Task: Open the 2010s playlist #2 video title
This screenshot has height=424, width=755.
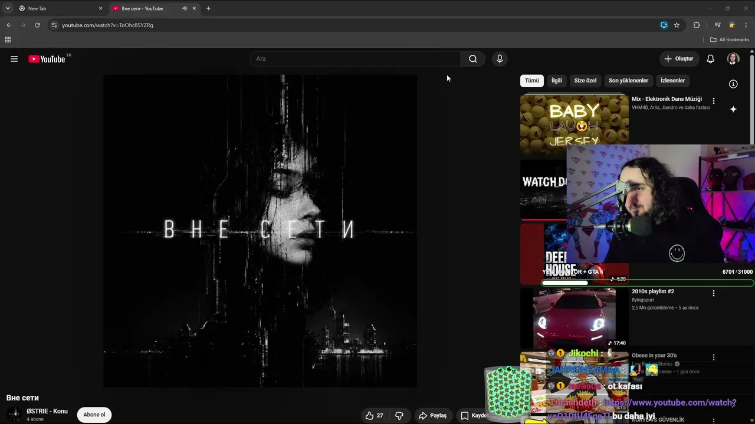Action: click(652, 291)
